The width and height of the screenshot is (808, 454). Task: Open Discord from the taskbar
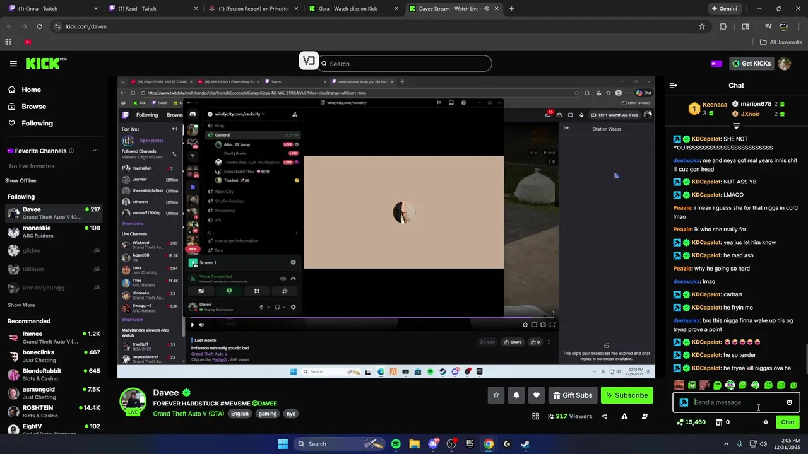(x=433, y=444)
